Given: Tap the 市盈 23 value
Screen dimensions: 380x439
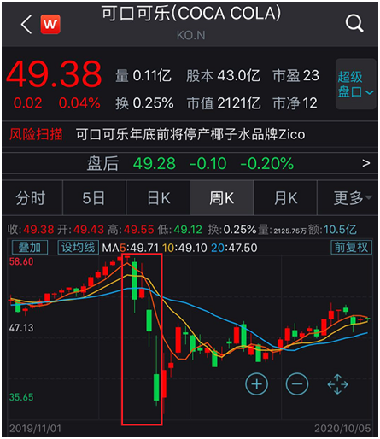Looking at the screenshot, I should 296,76.
